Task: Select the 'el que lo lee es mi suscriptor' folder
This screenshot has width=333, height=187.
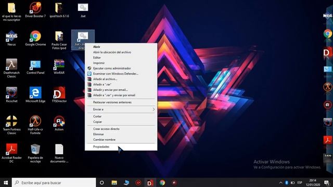Action: click(11, 11)
